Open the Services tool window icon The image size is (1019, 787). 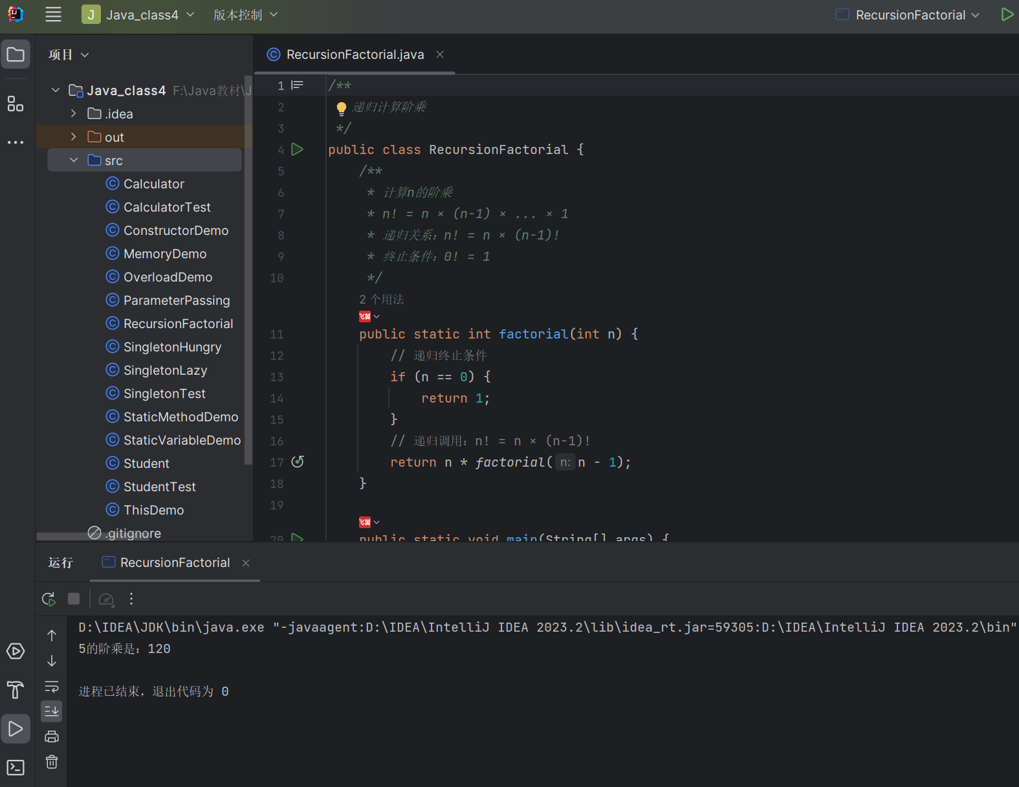[x=16, y=651]
